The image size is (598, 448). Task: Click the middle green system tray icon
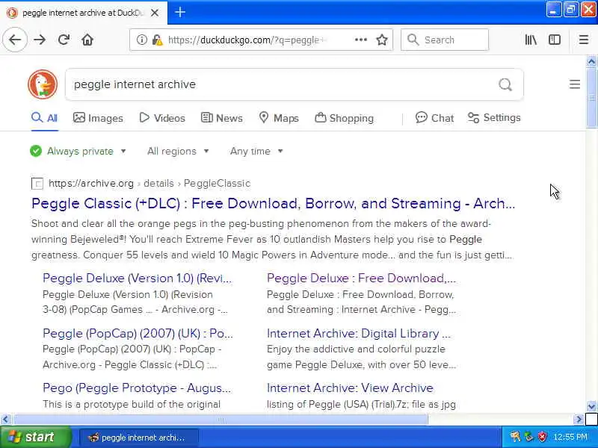point(528,437)
